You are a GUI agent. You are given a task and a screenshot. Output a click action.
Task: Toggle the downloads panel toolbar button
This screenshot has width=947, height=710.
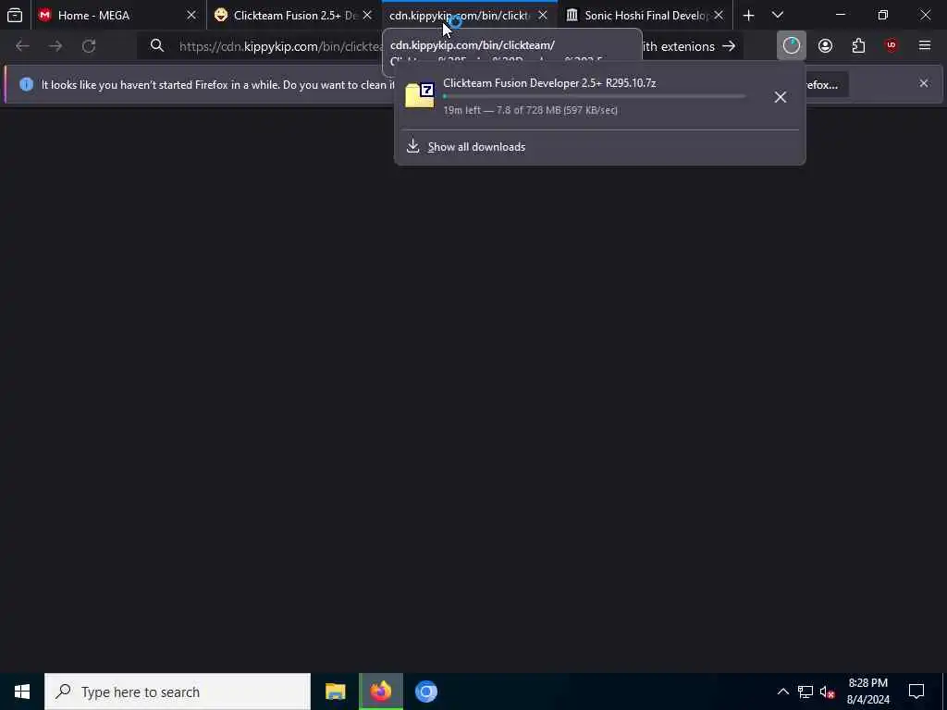click(792, 46)
